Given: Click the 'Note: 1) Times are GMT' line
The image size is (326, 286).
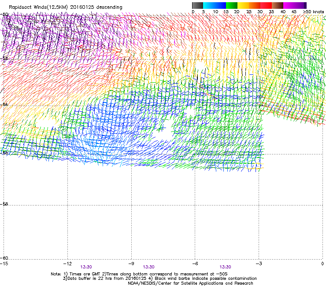Looking at the screenshot, I should (139, 274).
